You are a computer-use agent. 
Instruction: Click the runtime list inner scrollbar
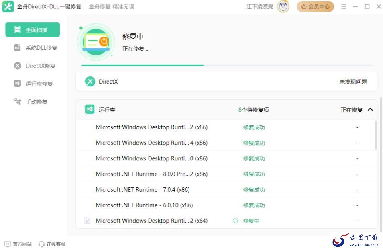pos(376,135)
